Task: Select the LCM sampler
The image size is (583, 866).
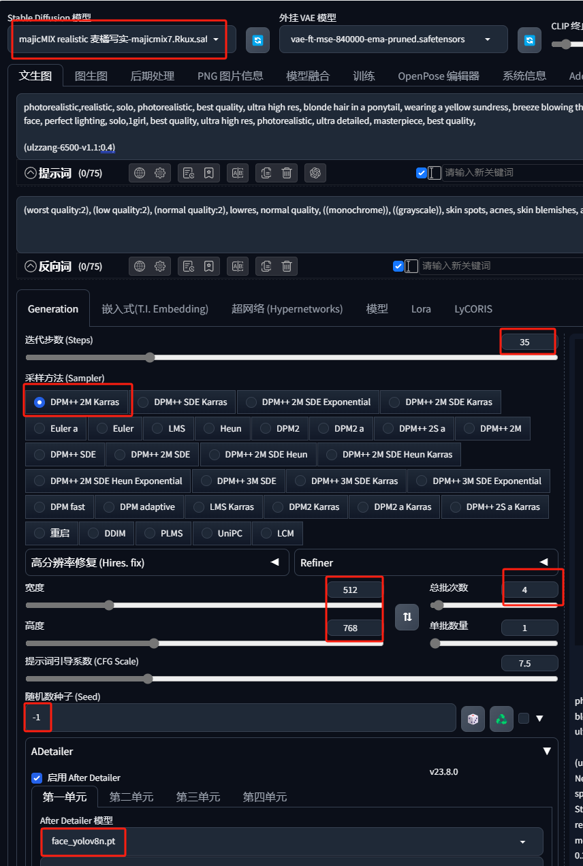Action: point(278,533)
